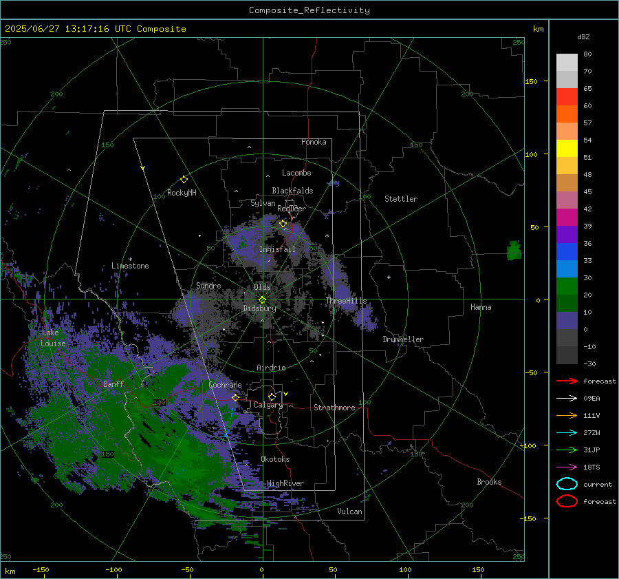Click the Sundre label
The image size is (619, 579).
pos(208,286)
